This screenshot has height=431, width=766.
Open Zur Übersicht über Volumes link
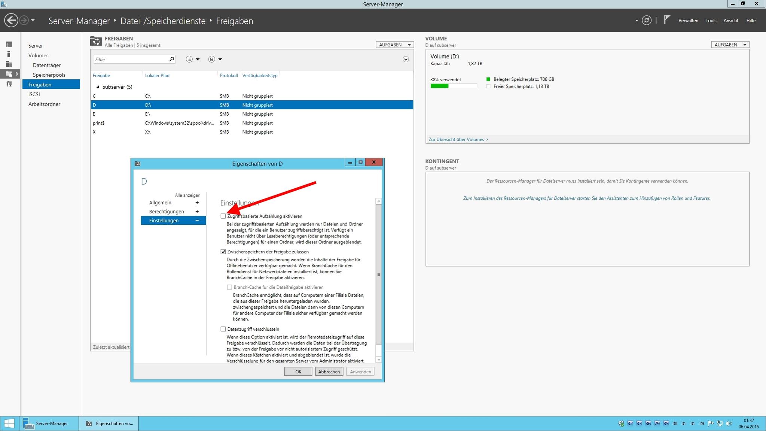point(458,139)
